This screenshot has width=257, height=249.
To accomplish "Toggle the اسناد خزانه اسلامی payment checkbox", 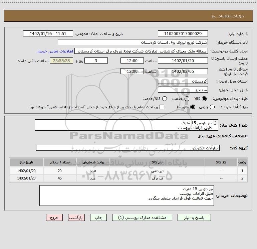I will pyautogui.click(x=162, y=107).
